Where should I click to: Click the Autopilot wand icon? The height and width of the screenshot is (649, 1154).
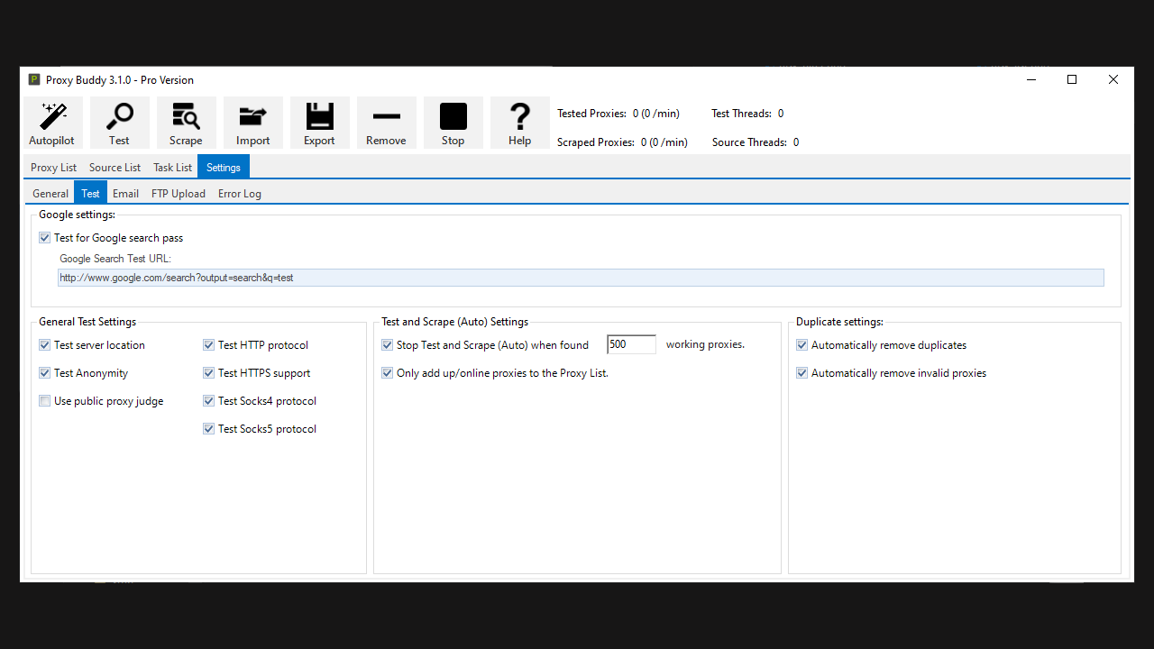(51, 117)
